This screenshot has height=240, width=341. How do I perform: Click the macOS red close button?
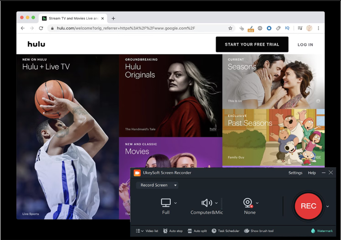pyautogui.click(x=22, y=17)
